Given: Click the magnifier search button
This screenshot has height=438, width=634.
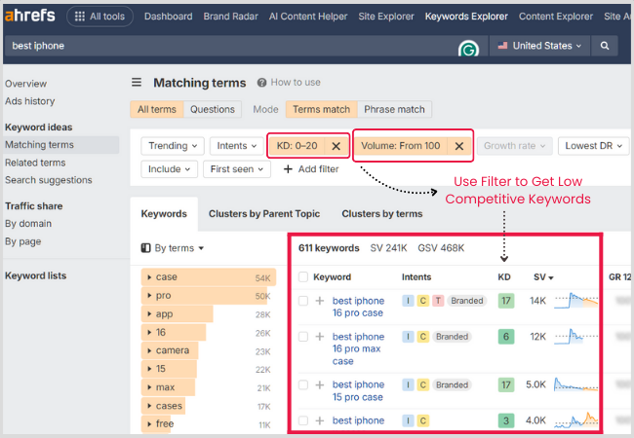Looking at the screenshot, I should (604, 46).
